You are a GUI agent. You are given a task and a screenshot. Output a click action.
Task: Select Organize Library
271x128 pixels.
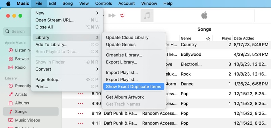(x=133, y=55)
